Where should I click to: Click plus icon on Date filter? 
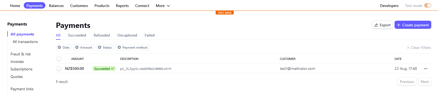pos(59,48)
